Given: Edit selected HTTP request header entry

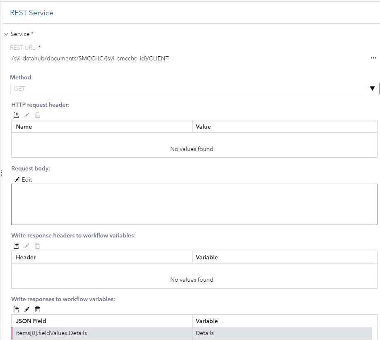Looking at the screenshot, I should pyautogui.click(x=27, y=115).
